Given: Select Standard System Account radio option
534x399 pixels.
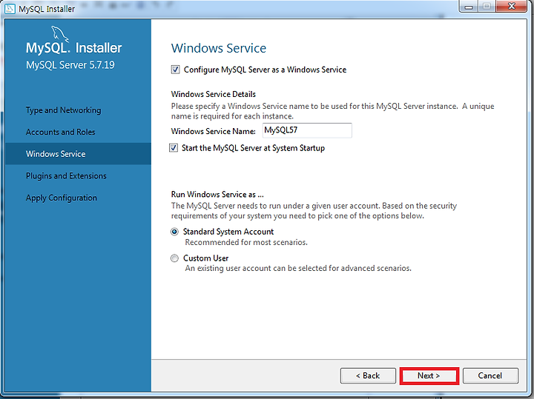Looking at the screenshot, I should click(x=174, y=232).
